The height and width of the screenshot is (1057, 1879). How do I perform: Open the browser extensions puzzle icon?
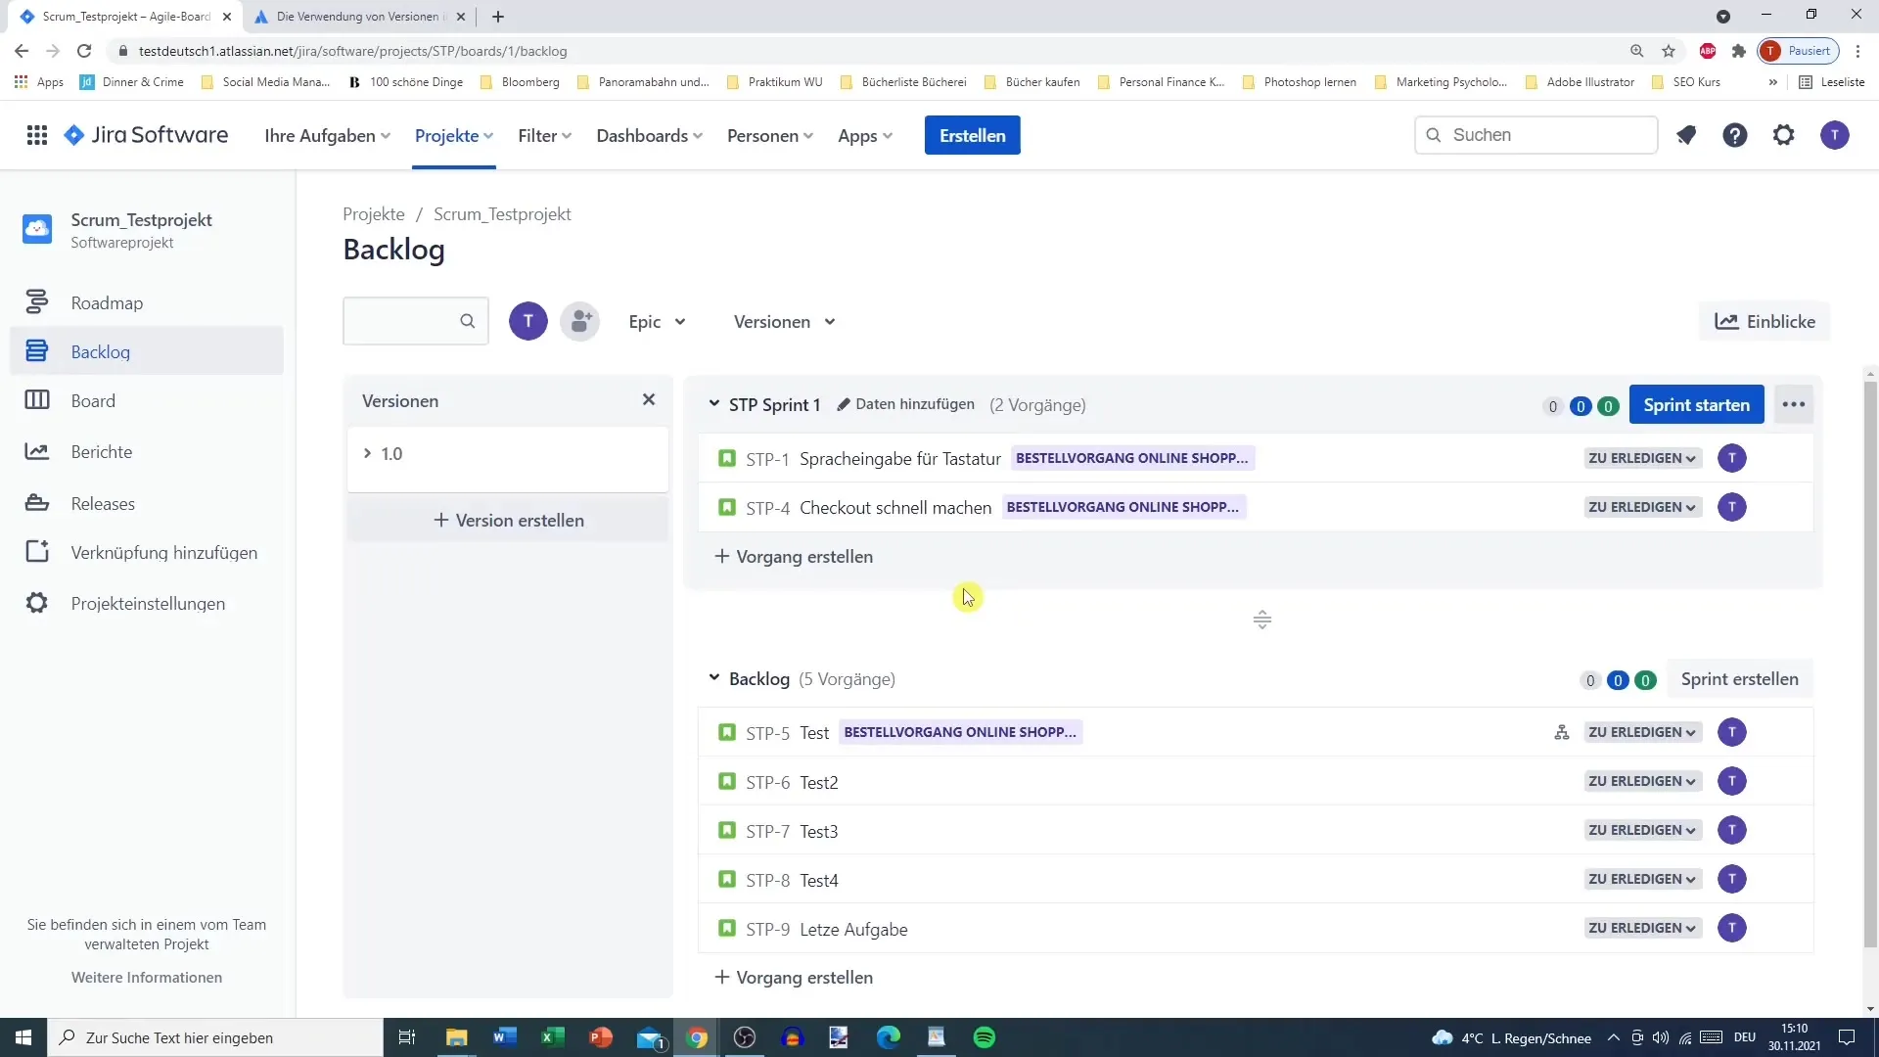point(1738,51)
